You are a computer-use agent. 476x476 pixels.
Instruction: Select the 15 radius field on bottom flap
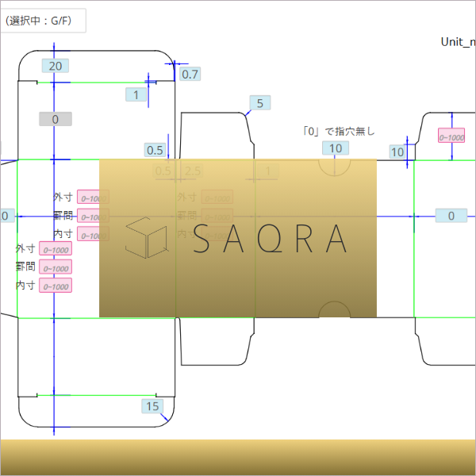(x=152, y=406)
